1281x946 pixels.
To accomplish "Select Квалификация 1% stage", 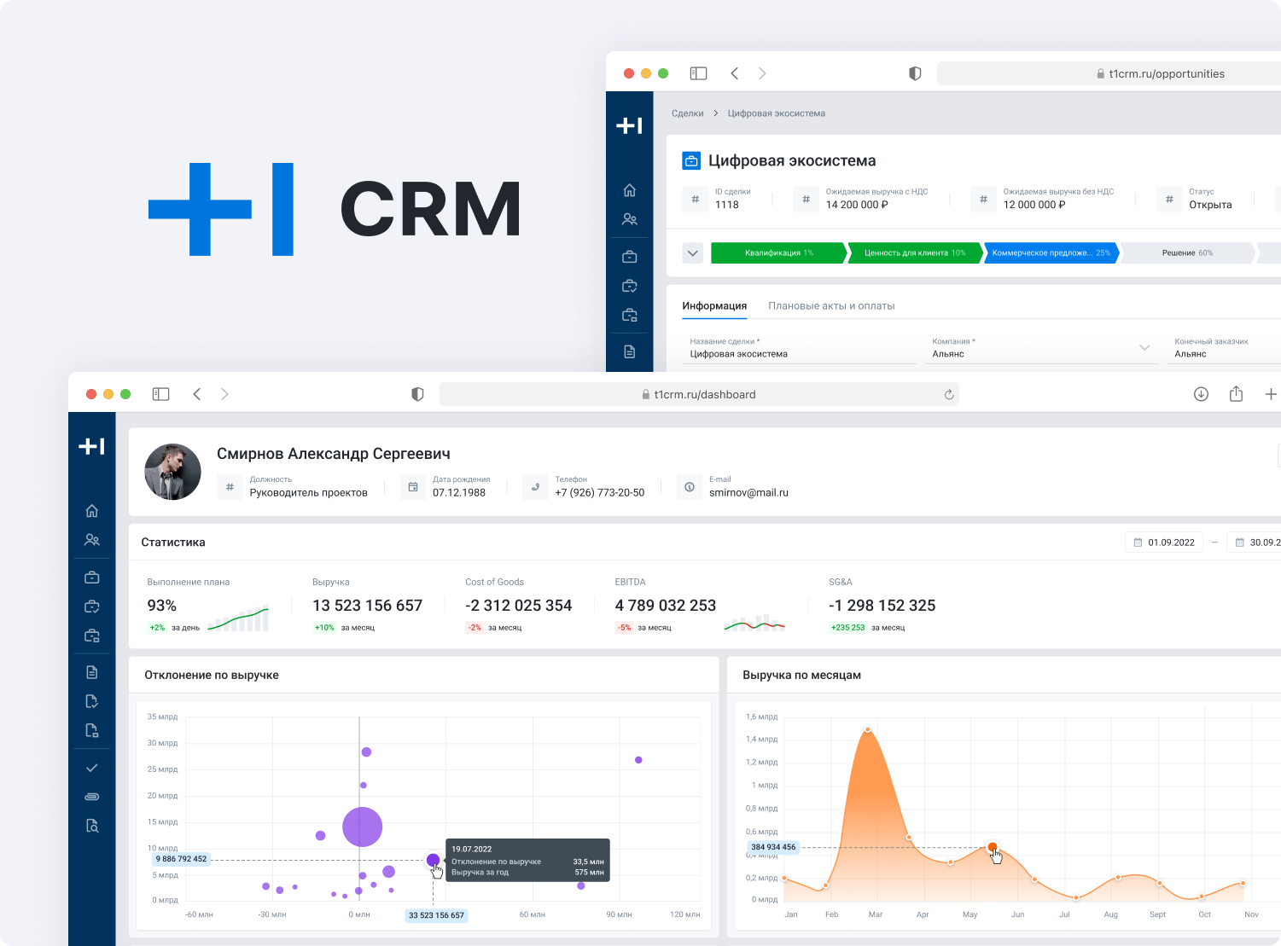I will click(778, 253).
